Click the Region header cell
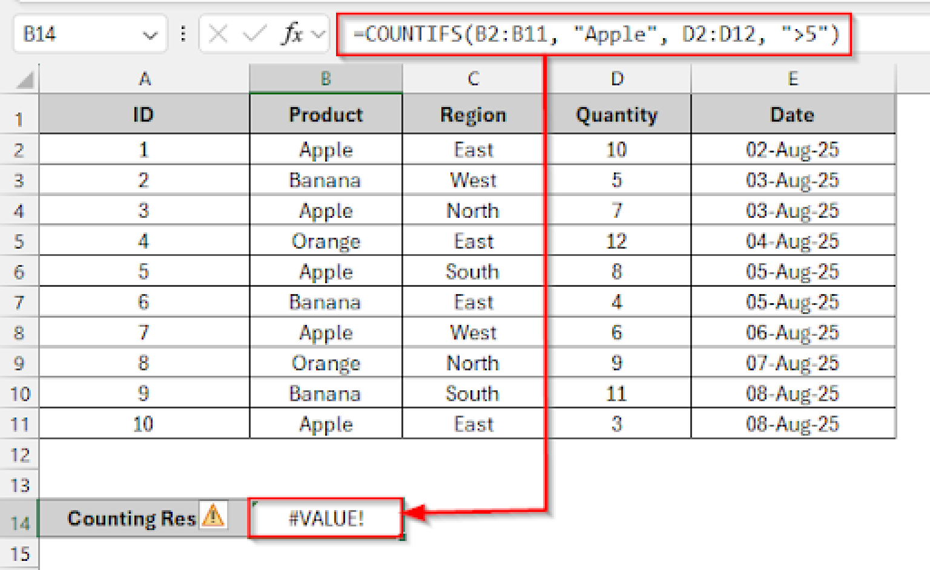Image resolution: width=930 pixels, height=570 pixels. [473, 114]
